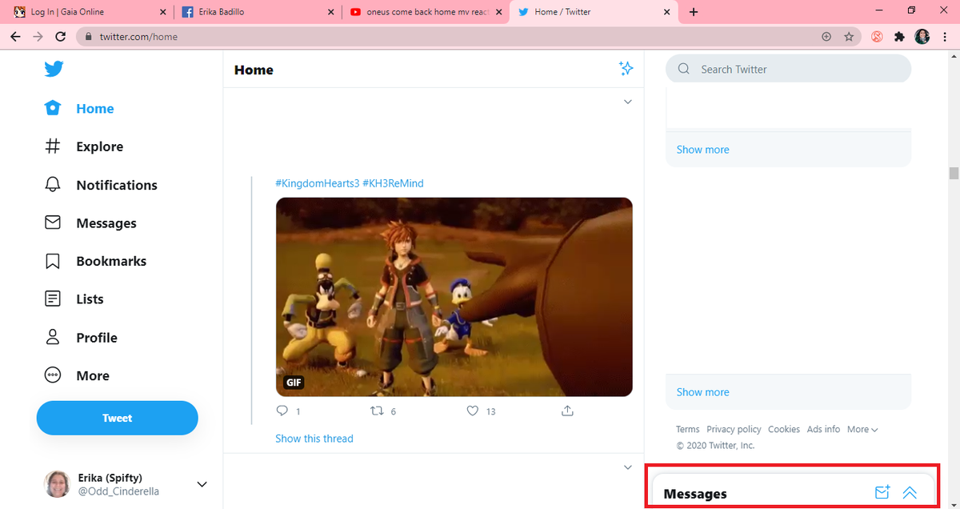Screen dimensions: 960x509
Task: Select the Lists icon in the sidebar
Action: pyautogui.click(x=52, y=299)
